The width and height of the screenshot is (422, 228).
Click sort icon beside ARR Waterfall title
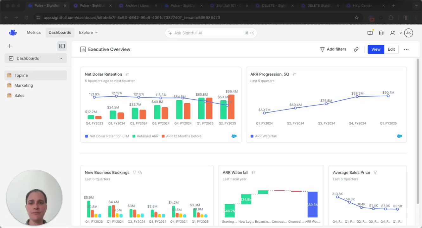[x=253, y=173]
